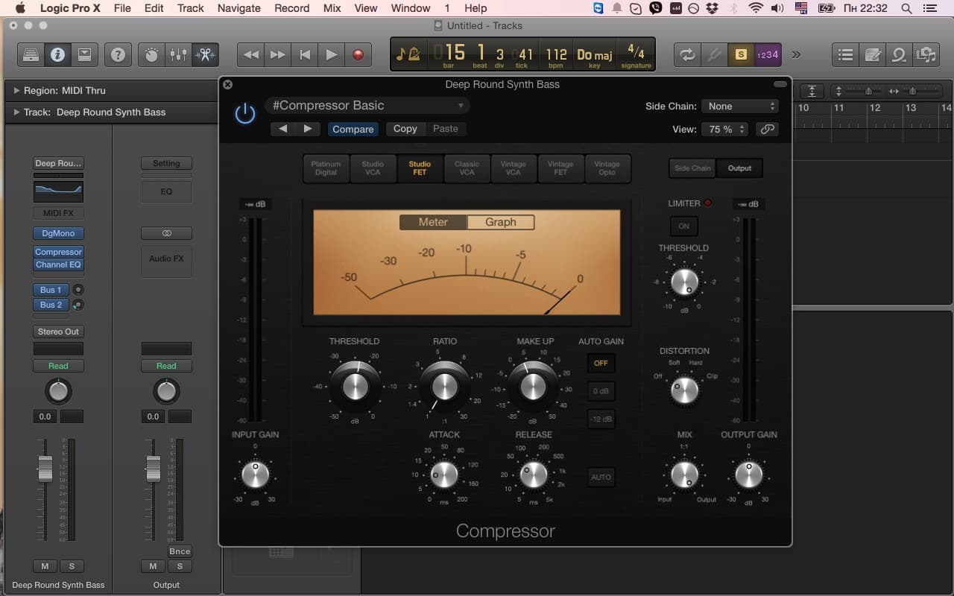The width and height of the screenshot is (954, 596).
Task: Start playback with the Play button
Action: coord(332,54)
